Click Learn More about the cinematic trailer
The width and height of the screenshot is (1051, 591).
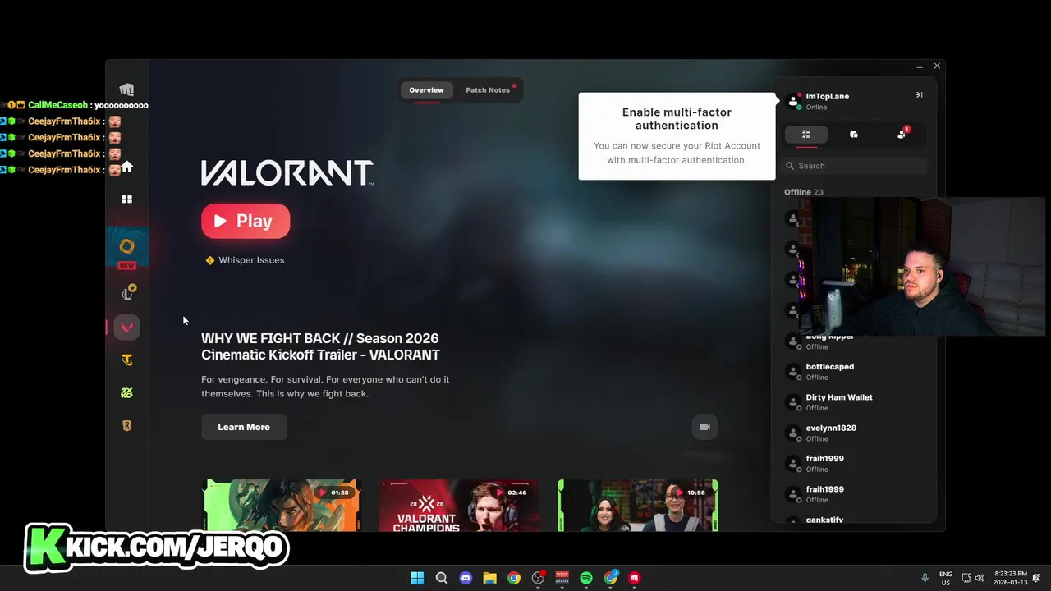click(x=244, y=427)
